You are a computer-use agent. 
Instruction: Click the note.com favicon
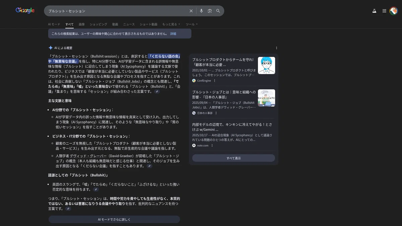pos(194,146)
